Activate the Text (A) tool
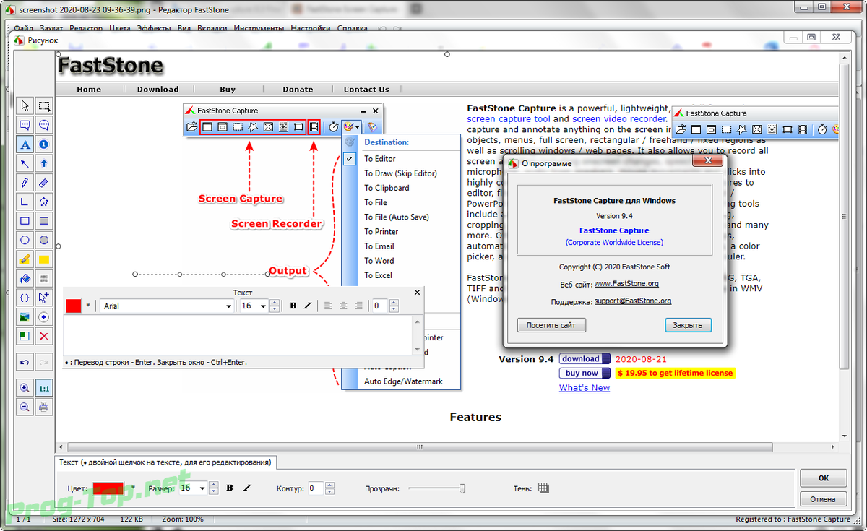Viewport: 867px width, 531px height. coord(25,144)
